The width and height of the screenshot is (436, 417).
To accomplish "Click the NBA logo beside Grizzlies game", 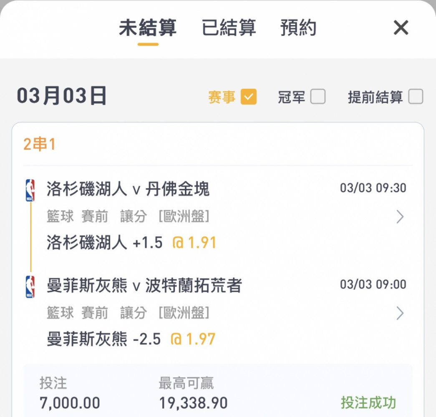I will coord(30,286).
